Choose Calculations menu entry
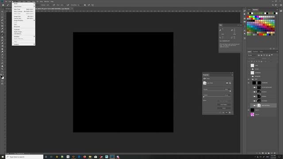 [23, 34]
